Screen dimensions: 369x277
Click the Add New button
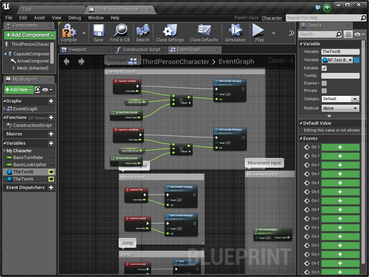pyautogui.click(x=19, y=90)
